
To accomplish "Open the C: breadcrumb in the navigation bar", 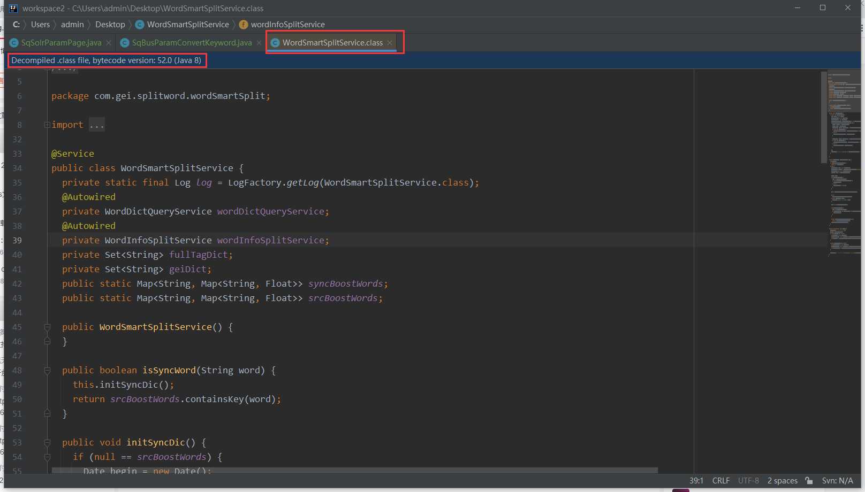I will tap(16, 25).
